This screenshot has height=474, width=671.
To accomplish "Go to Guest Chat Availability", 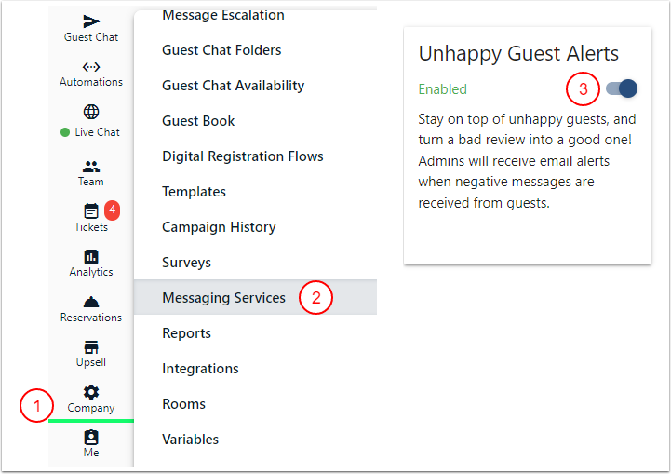I will click(233, 86).
